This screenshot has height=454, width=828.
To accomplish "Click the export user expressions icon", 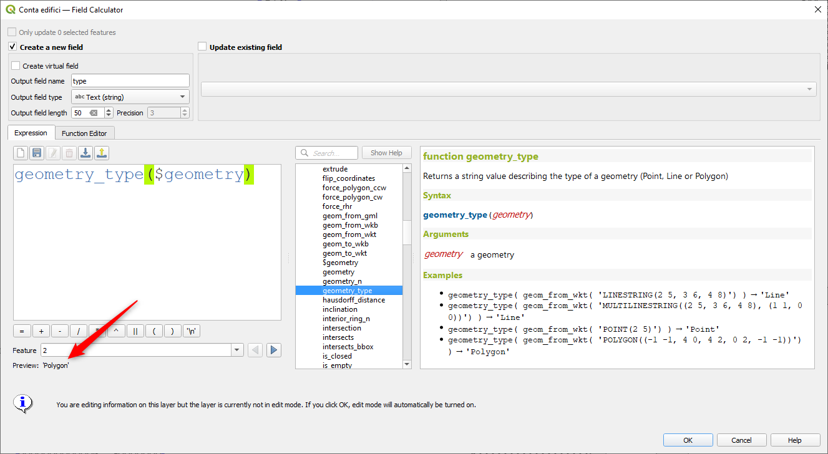I will click(102, 153).
